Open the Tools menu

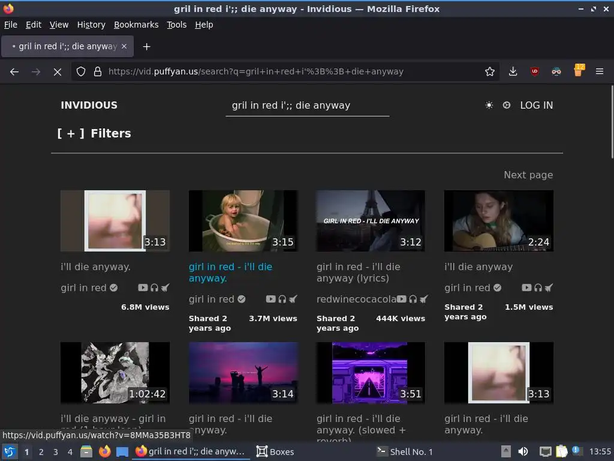click(x=177, y=25)
